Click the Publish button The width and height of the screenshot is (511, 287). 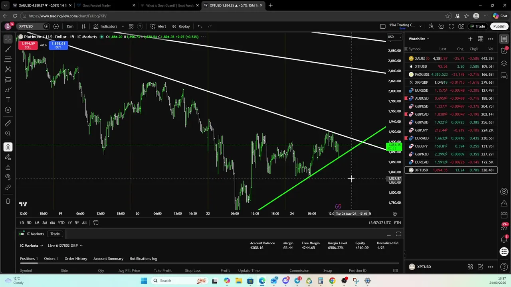pos(499,26)
